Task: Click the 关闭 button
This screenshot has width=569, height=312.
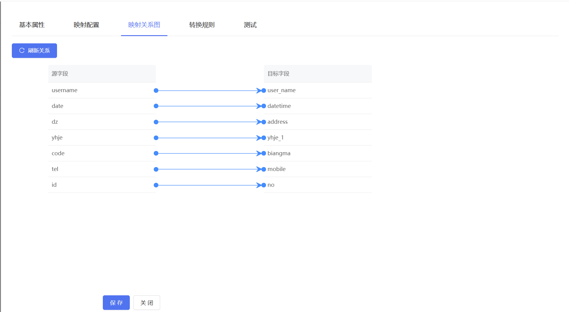Action: [146, 303]
